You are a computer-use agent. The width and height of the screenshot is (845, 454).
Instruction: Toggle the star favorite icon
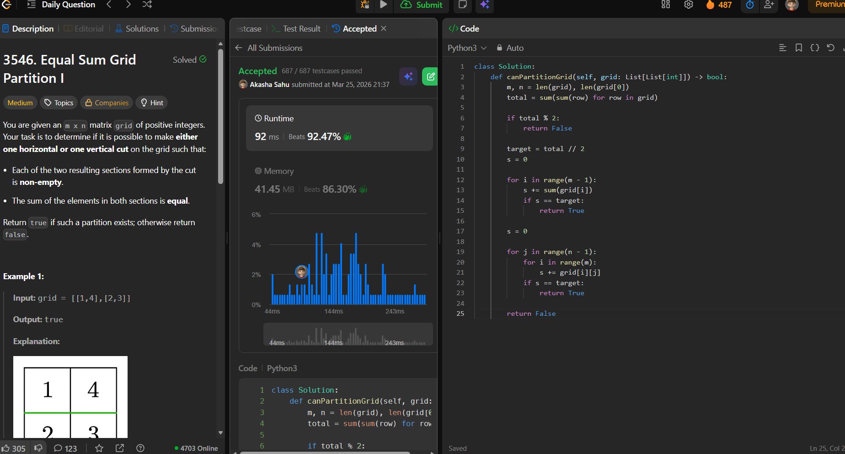[x=99, y=448]
